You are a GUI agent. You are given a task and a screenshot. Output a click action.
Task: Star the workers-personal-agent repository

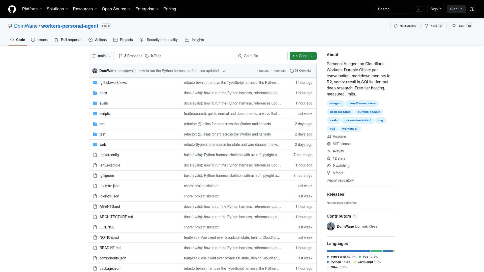tap(462, 26)
